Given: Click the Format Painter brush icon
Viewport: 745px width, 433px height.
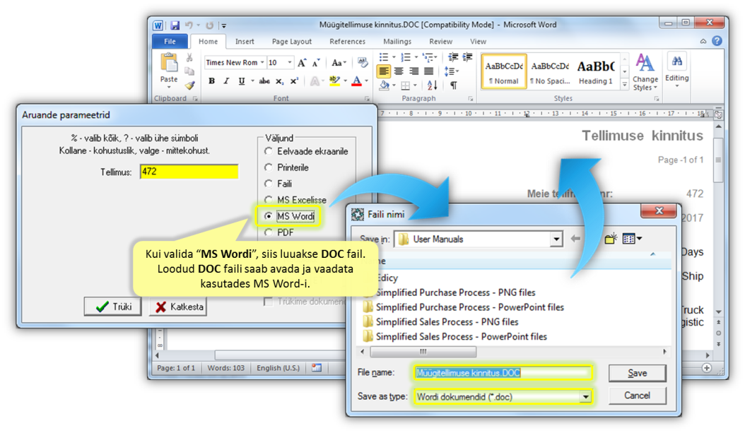Looking at the screenshot, I should point(189,85).
